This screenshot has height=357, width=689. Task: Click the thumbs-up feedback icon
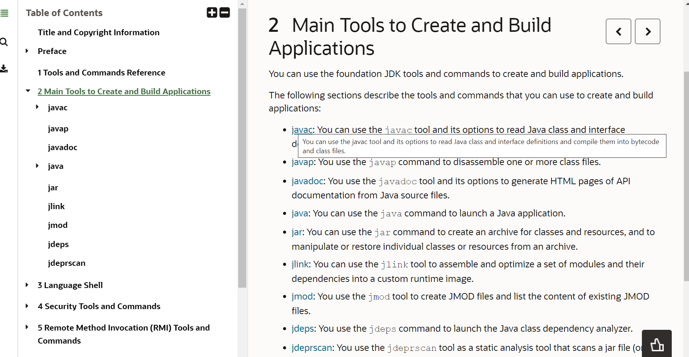(x=656, y=344)
